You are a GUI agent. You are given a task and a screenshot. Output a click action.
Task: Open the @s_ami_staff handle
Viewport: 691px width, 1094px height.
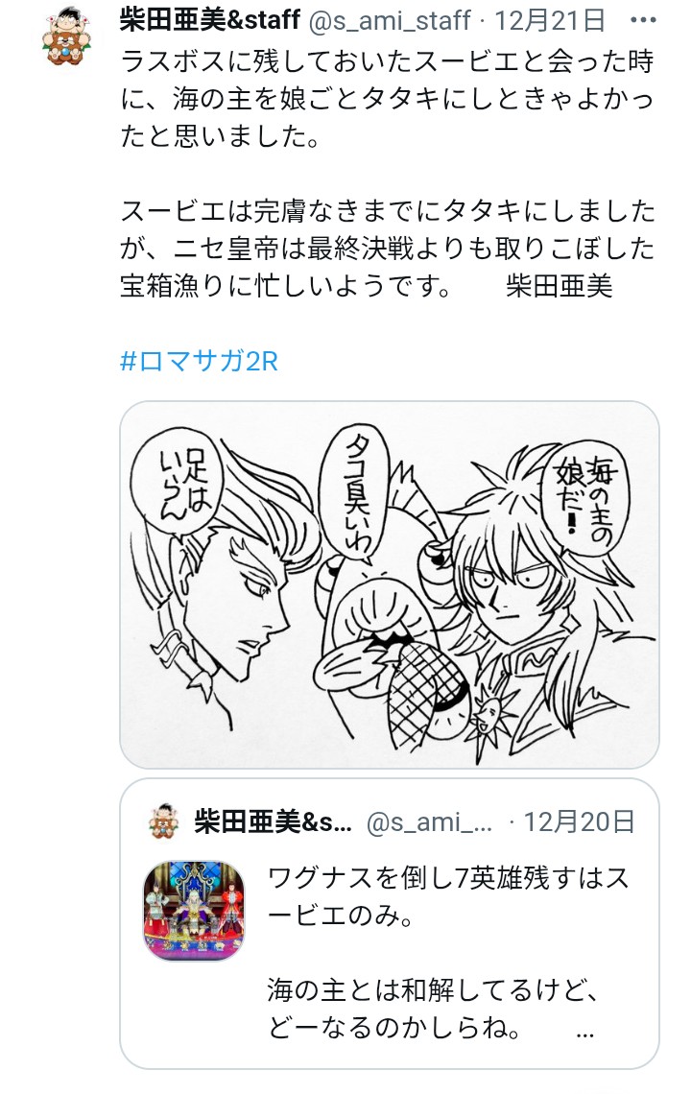pyautogui.click(x=390, y=21)
